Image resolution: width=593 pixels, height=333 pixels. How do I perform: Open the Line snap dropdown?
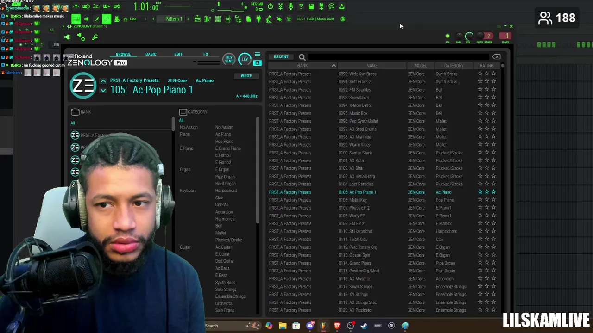click(138, 19)
